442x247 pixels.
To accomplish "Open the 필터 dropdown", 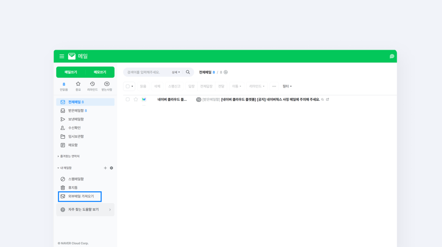I will [x=287, y=86].
